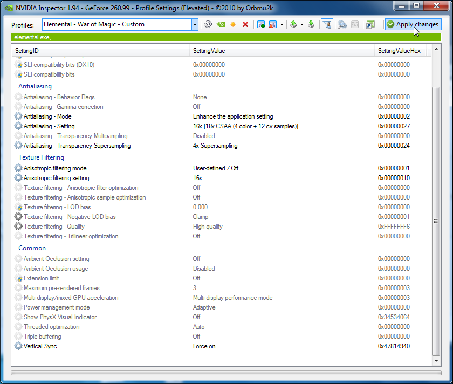This screenshot has width=453, height=384.
Task: Click the Anisotropic filtering setting value 16x
Action: 197,178
